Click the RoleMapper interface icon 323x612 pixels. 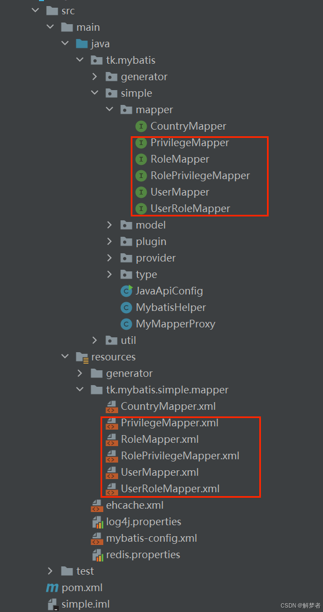[141, 159]
